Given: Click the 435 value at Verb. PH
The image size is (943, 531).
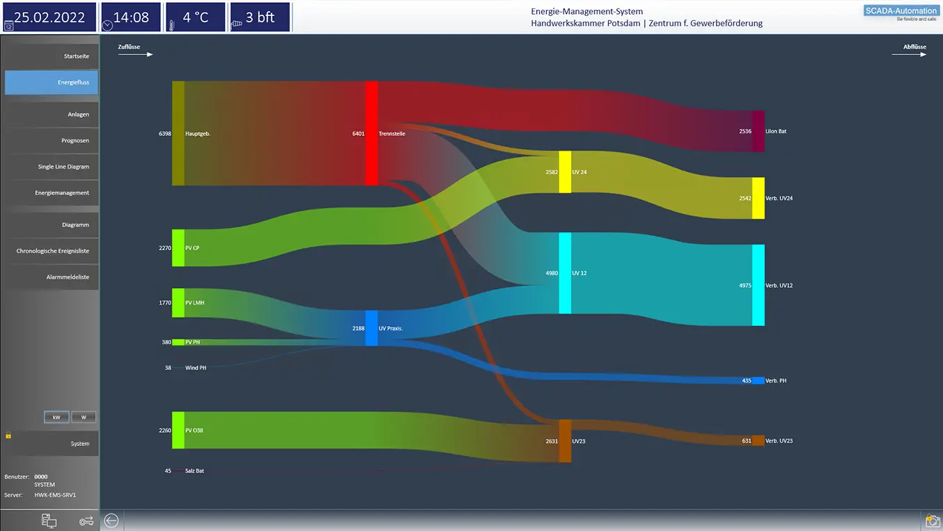Looking at the screenshot, I should coord(747,380).
